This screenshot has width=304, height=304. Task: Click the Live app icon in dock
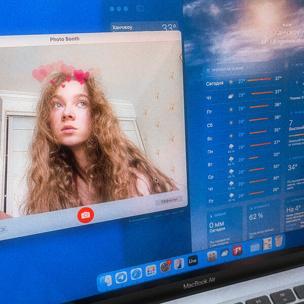pyautogui.click(x=193, y=260)
